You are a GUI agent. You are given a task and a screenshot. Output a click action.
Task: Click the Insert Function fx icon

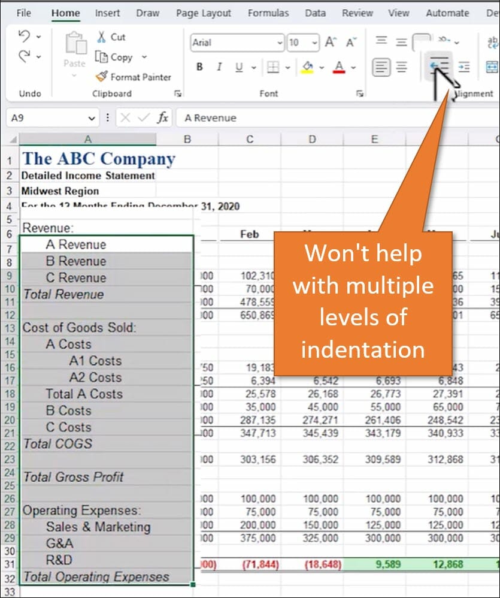pos(162,118)
